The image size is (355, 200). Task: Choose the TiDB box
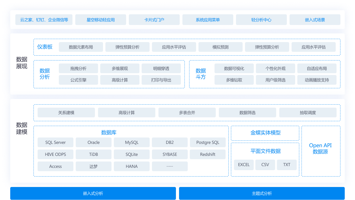click(94, 154)
